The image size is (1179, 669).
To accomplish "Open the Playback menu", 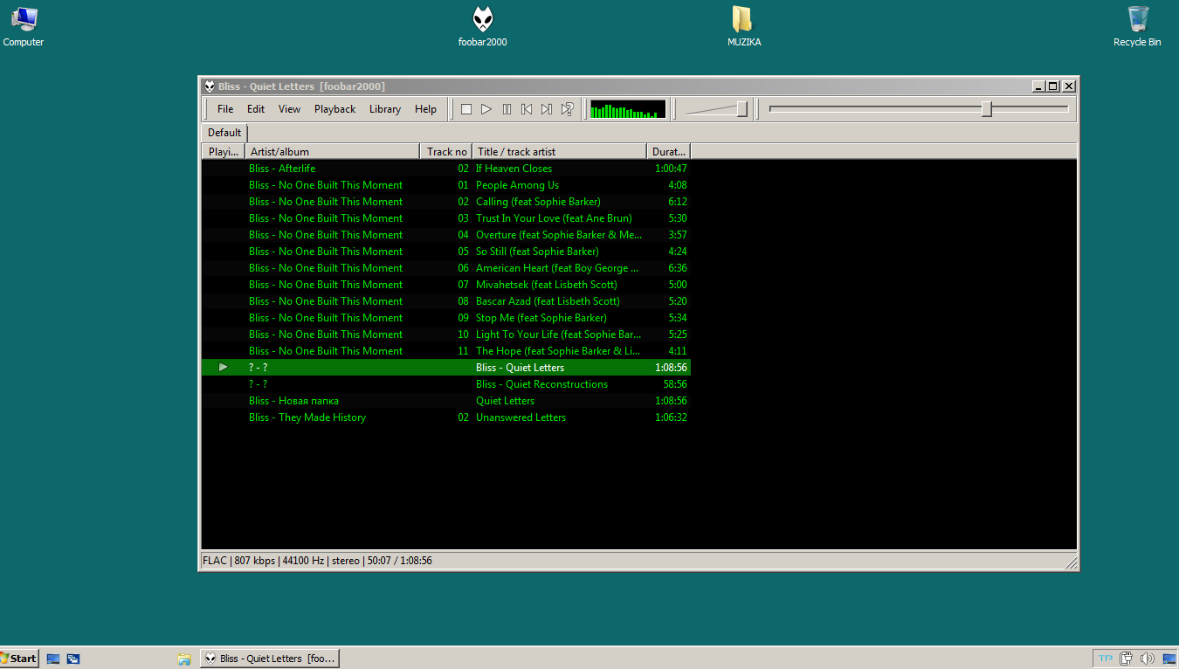I will click(335, 109).
